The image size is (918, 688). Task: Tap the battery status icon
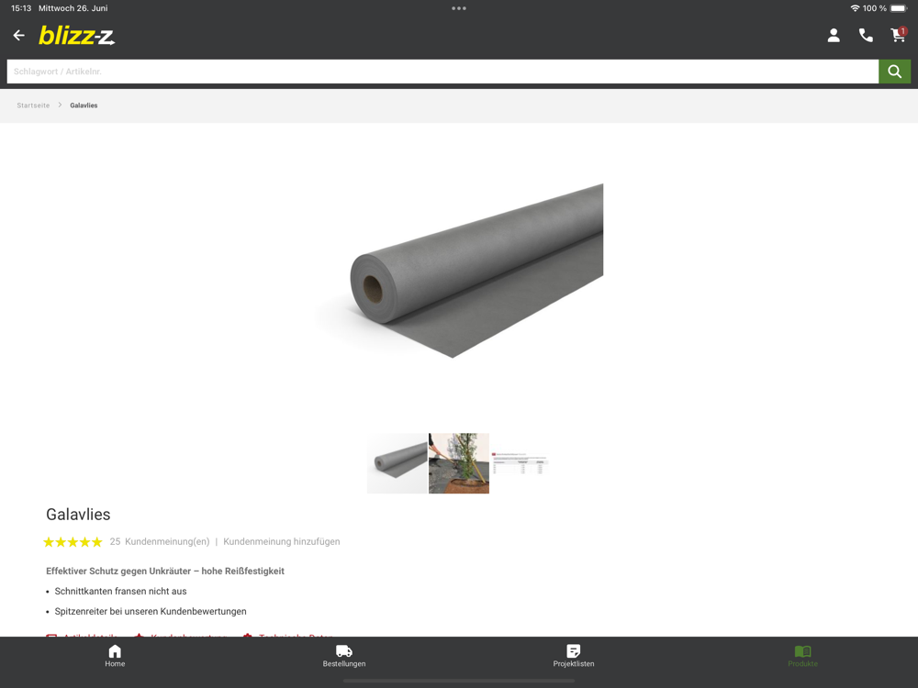(899, 8)
